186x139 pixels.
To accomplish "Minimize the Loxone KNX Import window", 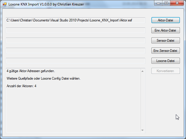I will point(158,3).
